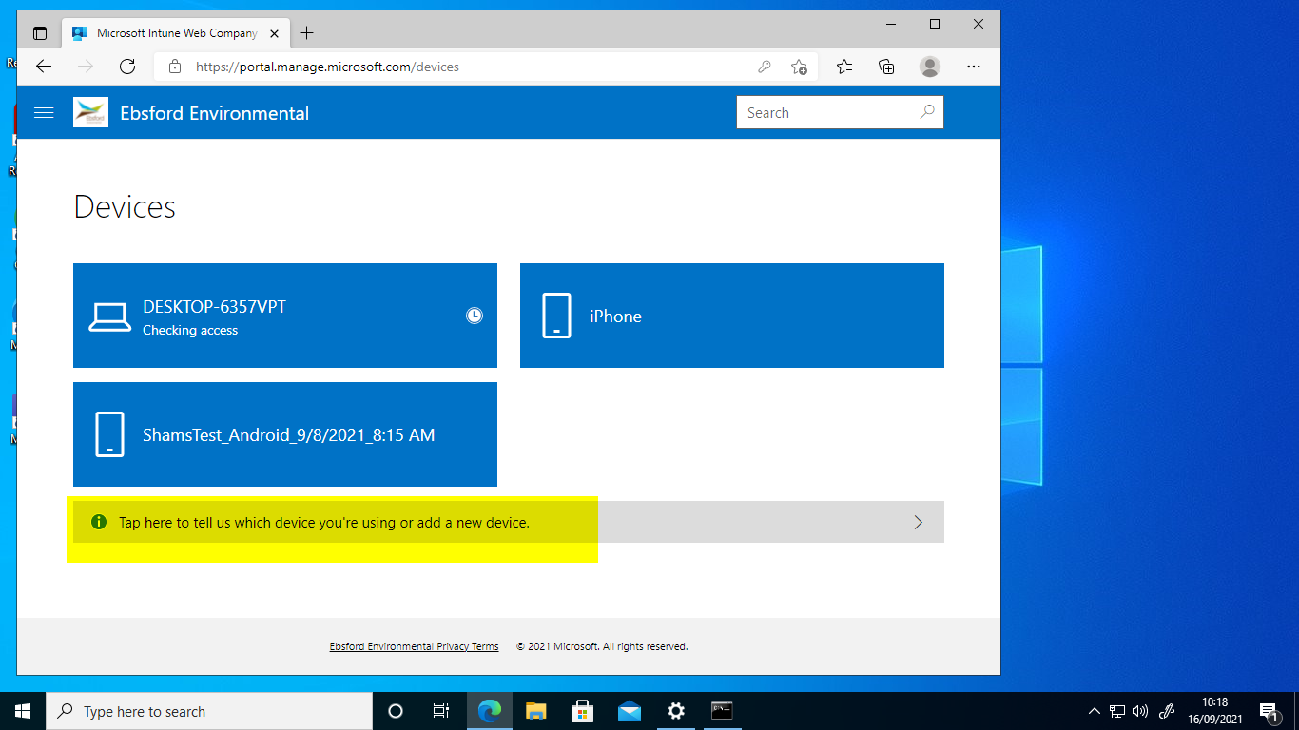The image size is (1299, 730).
Task: Click the pen workspace tray icon
Action: coord(1167,711)
